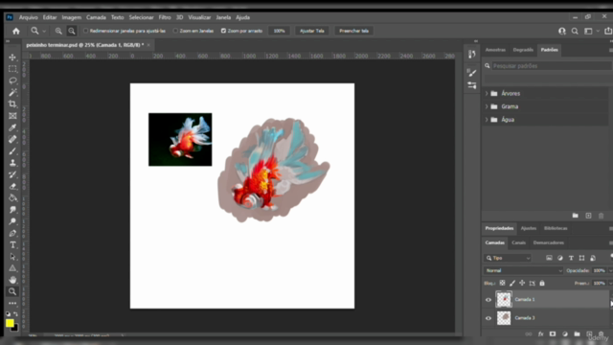
Task: Switch to the Canais tab
Action: (x=518, y=242)
